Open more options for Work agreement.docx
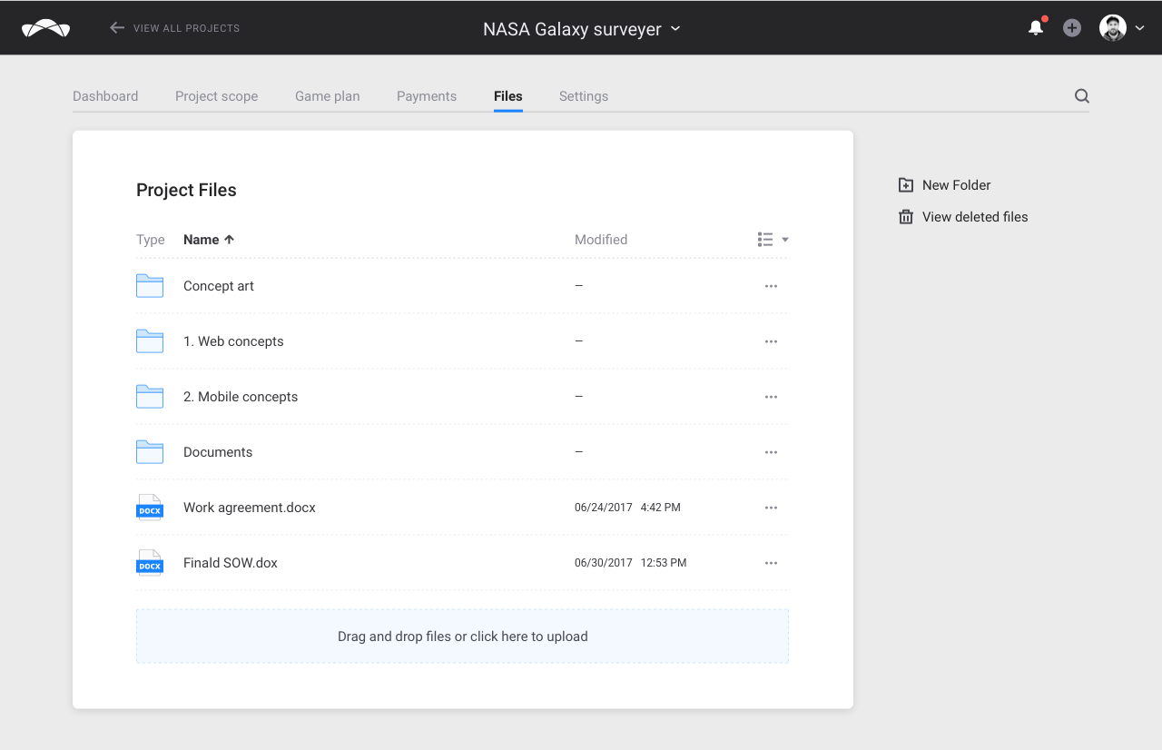1162x750 pixels. [x=771, y=508]
